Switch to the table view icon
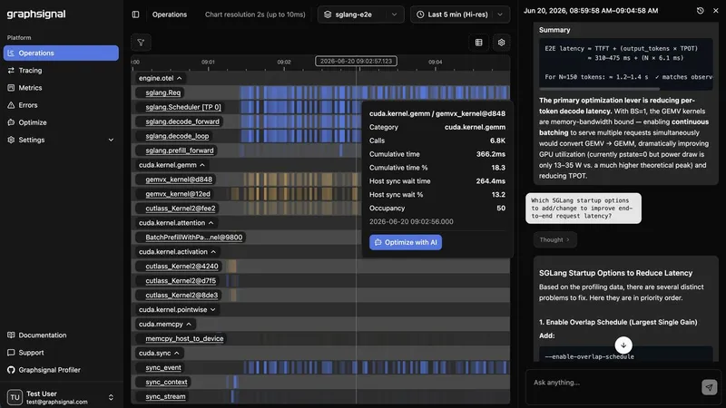Image resolution: width=726 pixels, height=408 pixels. pyautogui.click(x=479, y=43)
